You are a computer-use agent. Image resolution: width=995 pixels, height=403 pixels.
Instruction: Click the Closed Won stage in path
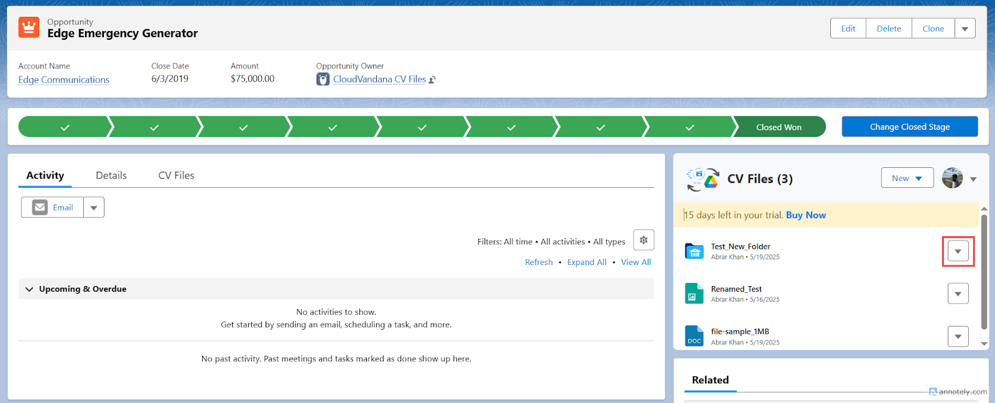[x=779, y=127]
